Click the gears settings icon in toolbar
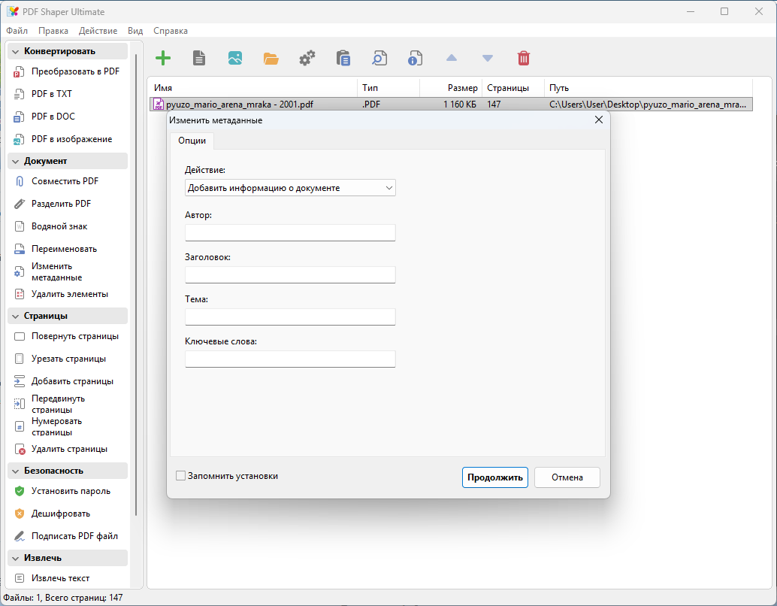 click(307, 58)
